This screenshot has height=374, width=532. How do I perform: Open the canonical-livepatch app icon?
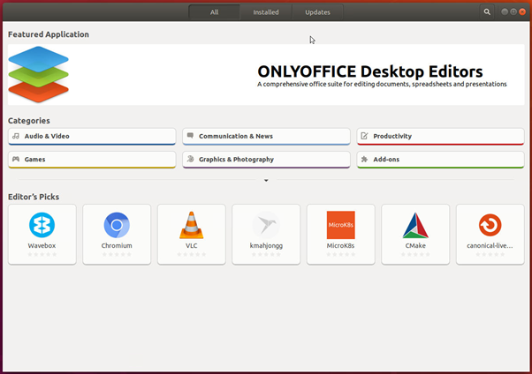(x=490, y=225)
